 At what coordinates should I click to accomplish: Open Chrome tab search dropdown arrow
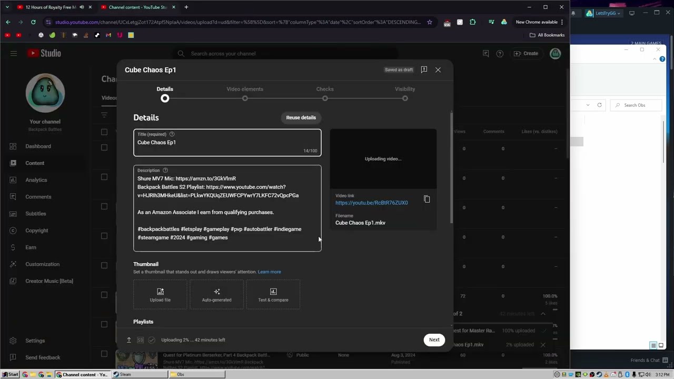click(7, 7)
